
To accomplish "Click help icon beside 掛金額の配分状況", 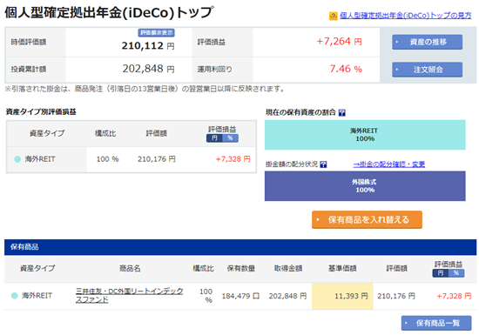I will (x=323, y=164).
